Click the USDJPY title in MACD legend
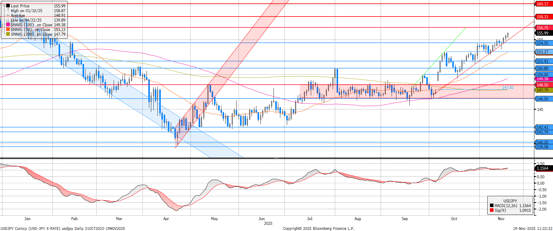The image size is (553, 231). pos(510,201)
